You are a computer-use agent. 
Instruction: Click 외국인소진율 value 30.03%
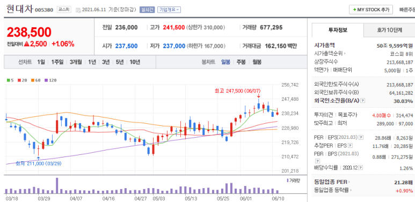403,101
